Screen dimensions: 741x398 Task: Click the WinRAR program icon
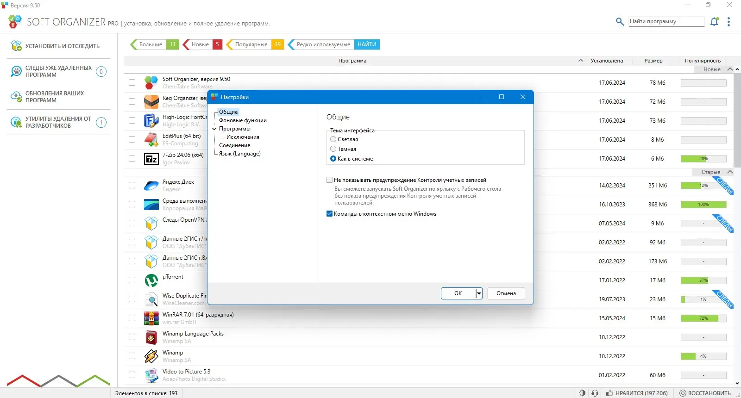[x=151, y=318]
